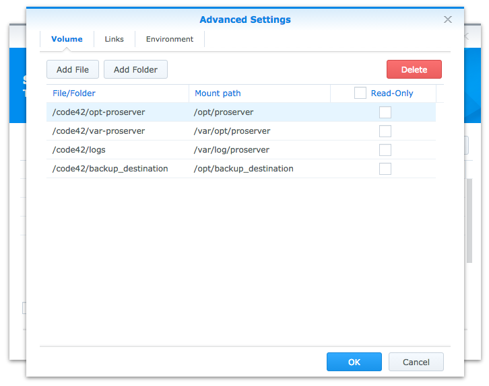The image size is (489, 386).
Task: Enable read-only for /opt/backup_destination mount
Action: point(385,169)
